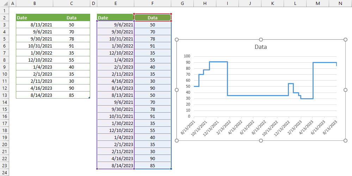Select cell B8 with date 12/10/2022
Image resolution: width=352 pixels, height=176 pixels.
coord(35,60)
